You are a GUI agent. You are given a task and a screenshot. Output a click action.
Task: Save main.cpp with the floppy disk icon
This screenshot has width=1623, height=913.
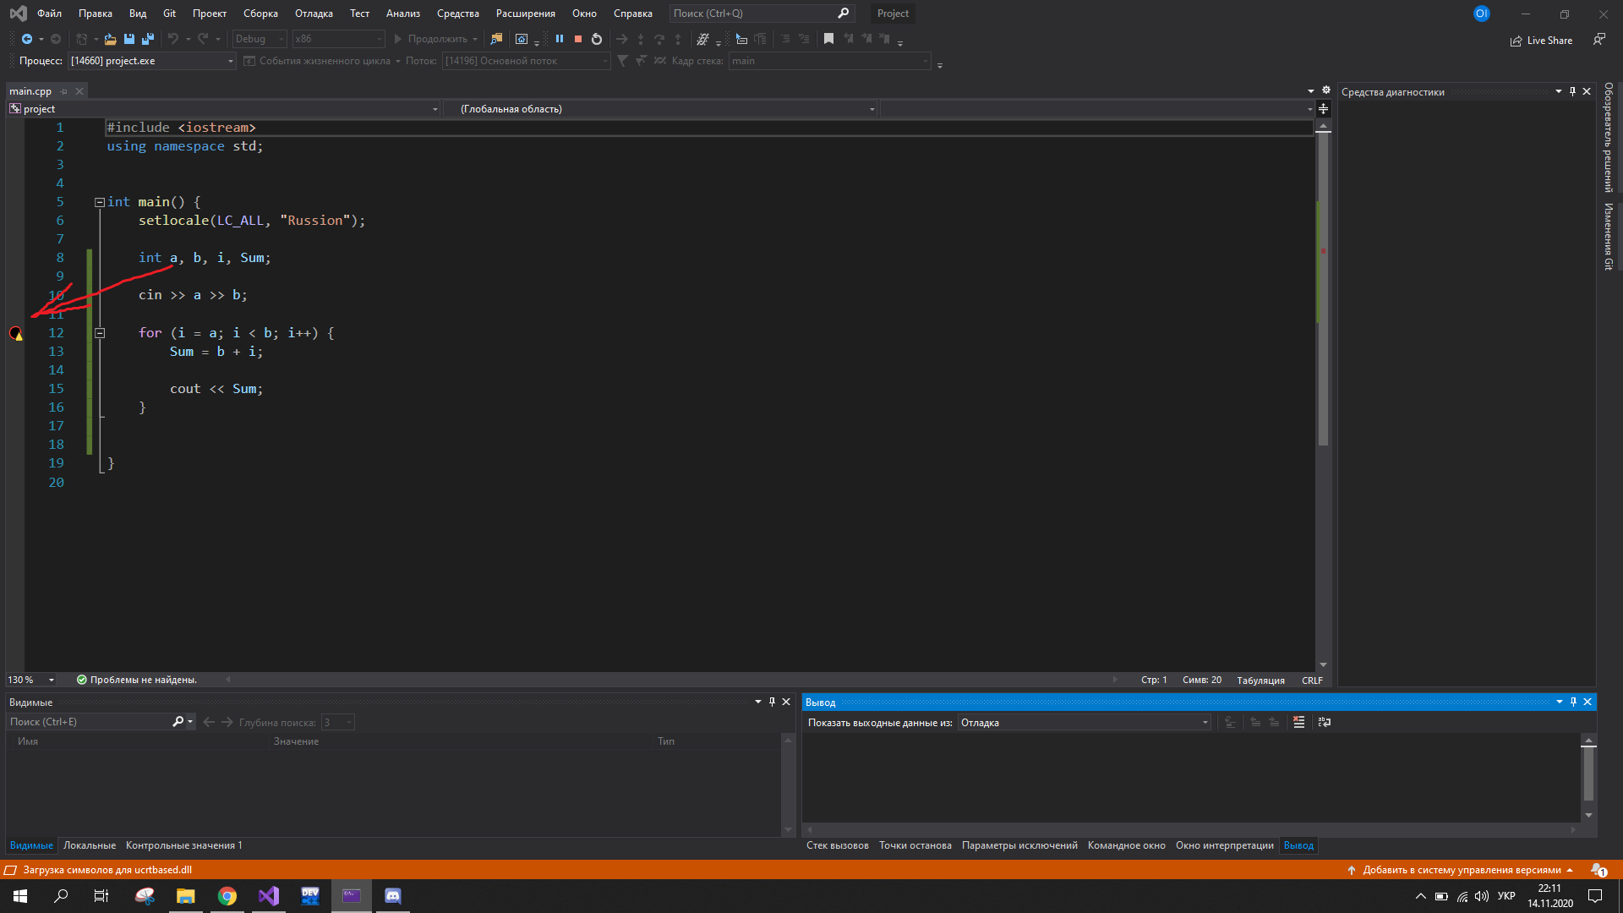coord(129,39)
